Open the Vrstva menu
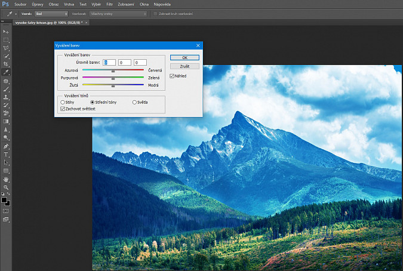403x271 pixels. [x=69, y=4]
